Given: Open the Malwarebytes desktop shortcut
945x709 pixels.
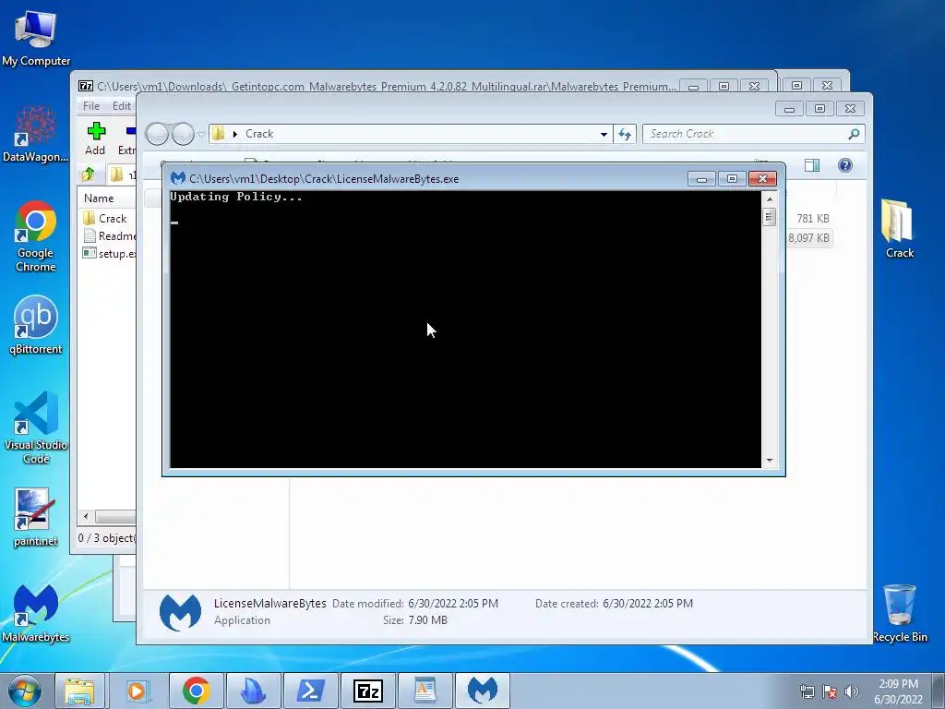Looking at the screenshot, I should [x=36, y=613].
